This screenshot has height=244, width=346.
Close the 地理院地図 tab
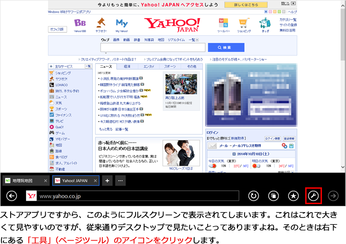click(x=46, y=181)
